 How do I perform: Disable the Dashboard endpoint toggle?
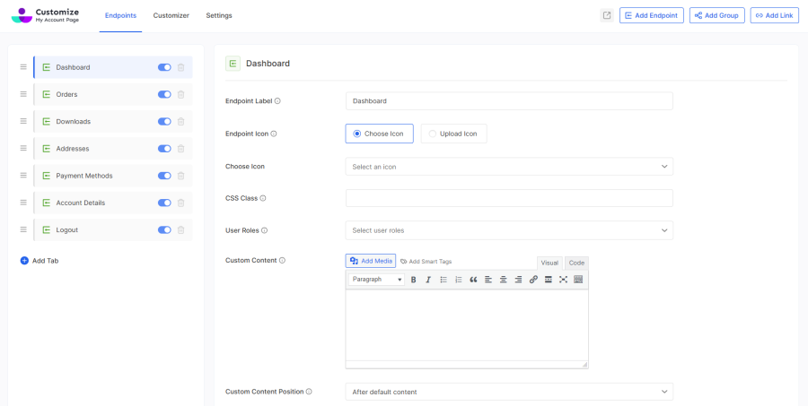coord(164,67)
